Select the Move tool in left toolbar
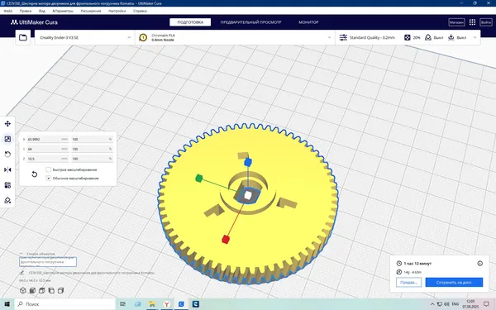Image resolution: width=496 pixels, height=310 pixels. pos(7,124)
